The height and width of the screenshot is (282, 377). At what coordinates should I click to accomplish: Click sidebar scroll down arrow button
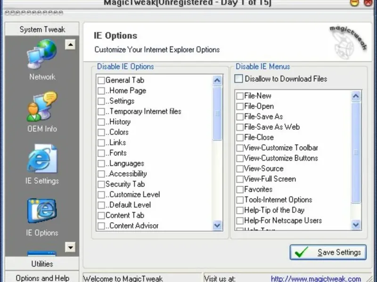point(70,247)
